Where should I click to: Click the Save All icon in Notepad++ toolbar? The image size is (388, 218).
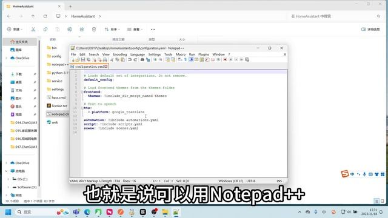click(x=89, y=59)
